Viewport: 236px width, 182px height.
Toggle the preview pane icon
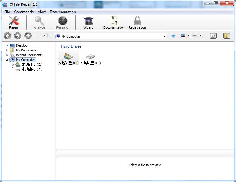213,36
